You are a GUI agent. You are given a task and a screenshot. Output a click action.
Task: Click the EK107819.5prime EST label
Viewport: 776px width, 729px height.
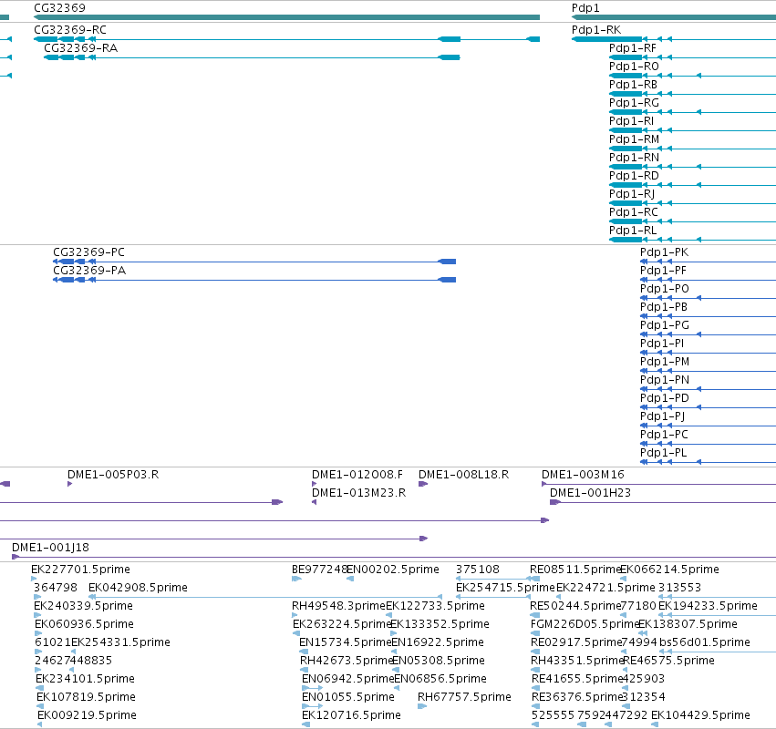tap(86, 697)
